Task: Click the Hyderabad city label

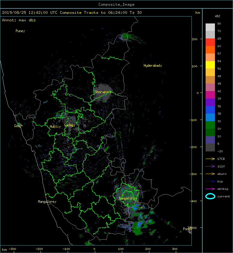Action: pos(153,66)
